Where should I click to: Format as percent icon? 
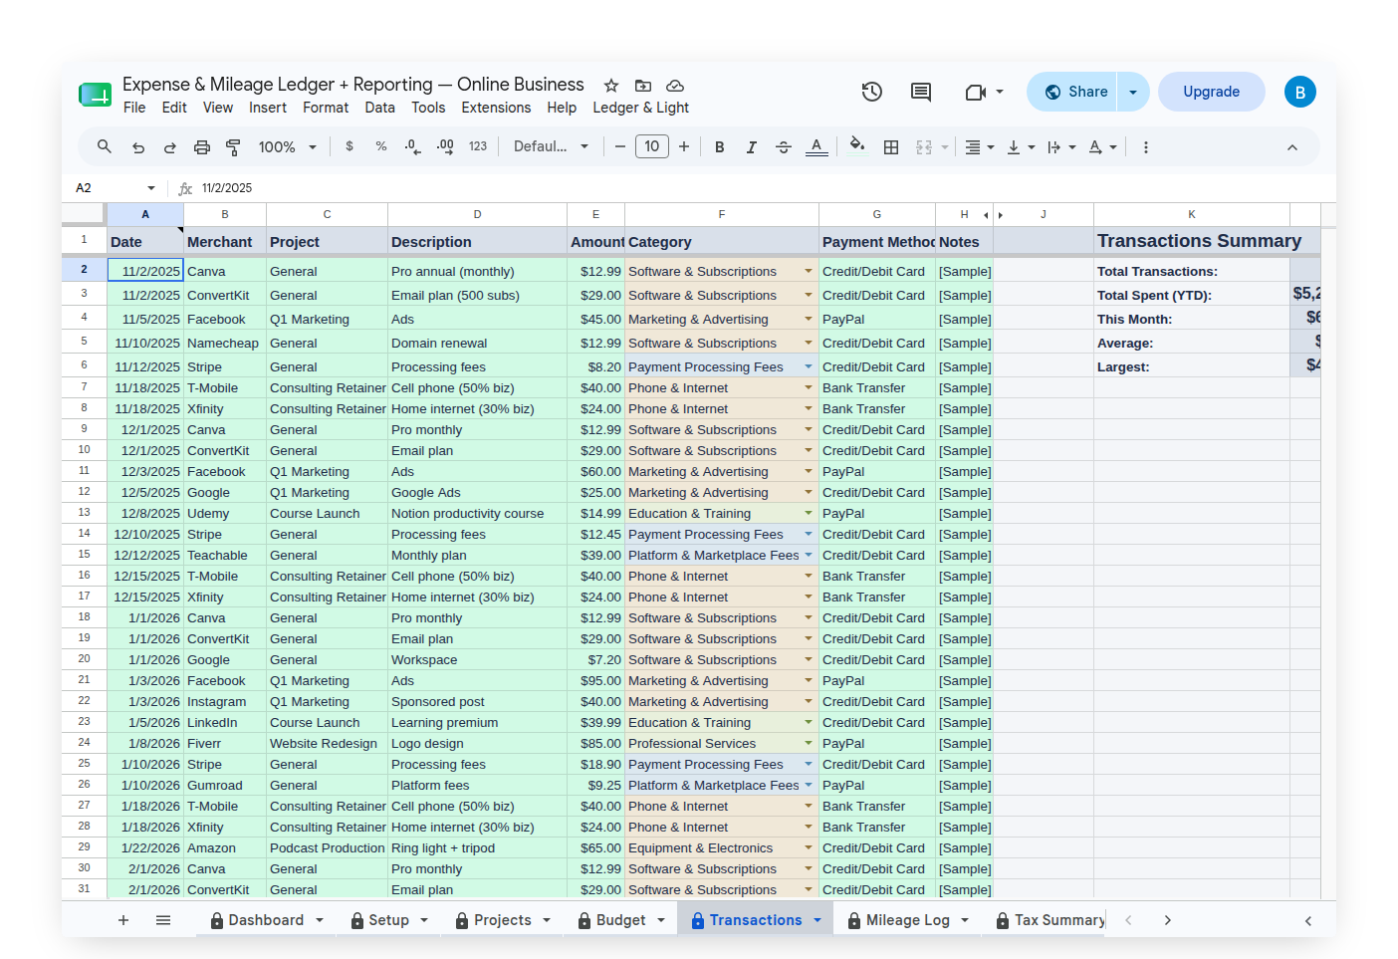tap(381, 146)
